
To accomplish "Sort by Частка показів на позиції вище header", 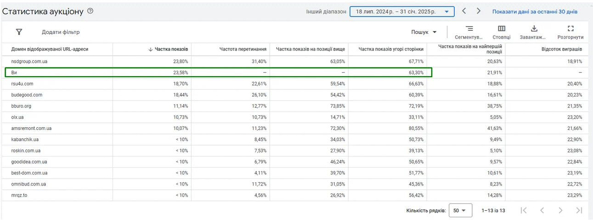I will 311,49.
